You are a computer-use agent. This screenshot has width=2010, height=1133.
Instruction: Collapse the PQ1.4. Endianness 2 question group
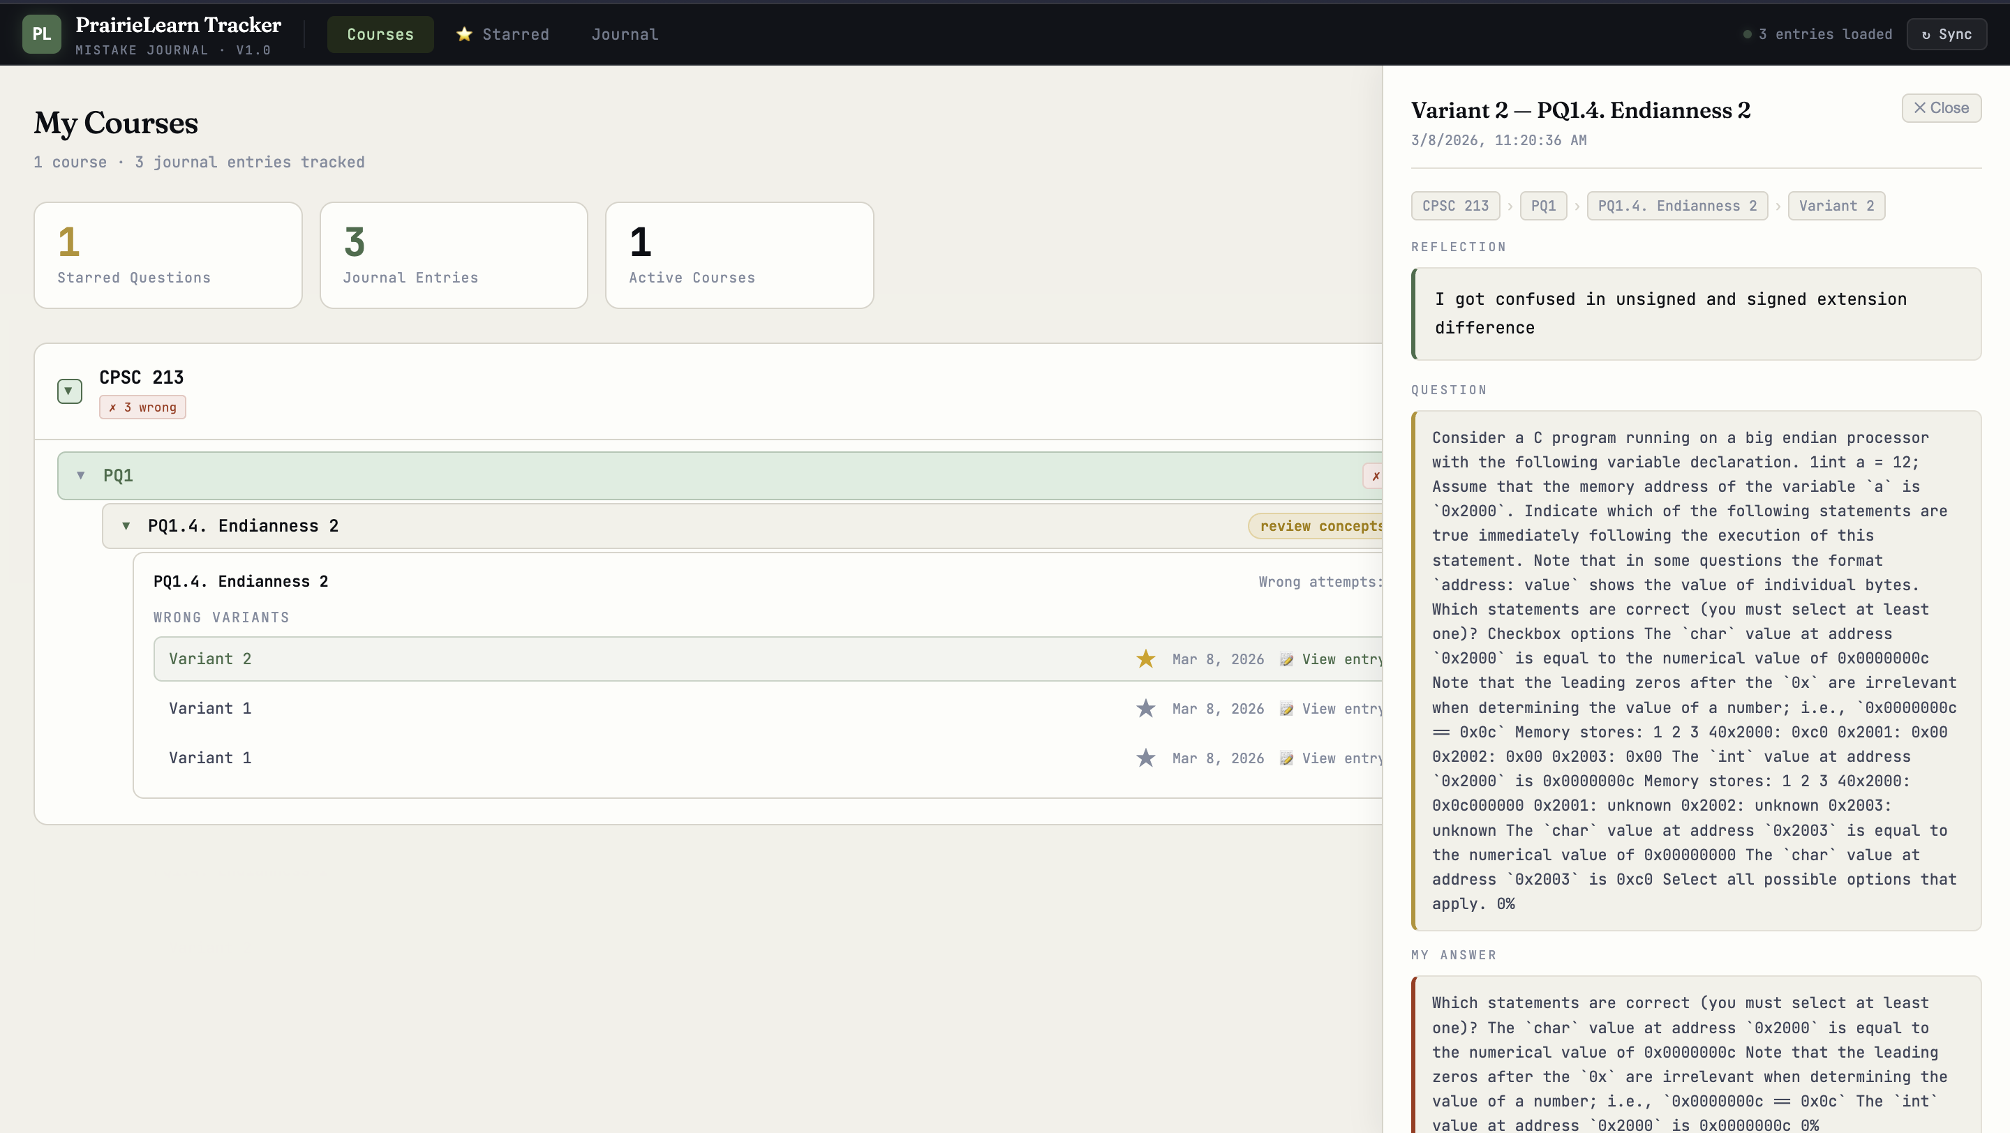point(126,525)
